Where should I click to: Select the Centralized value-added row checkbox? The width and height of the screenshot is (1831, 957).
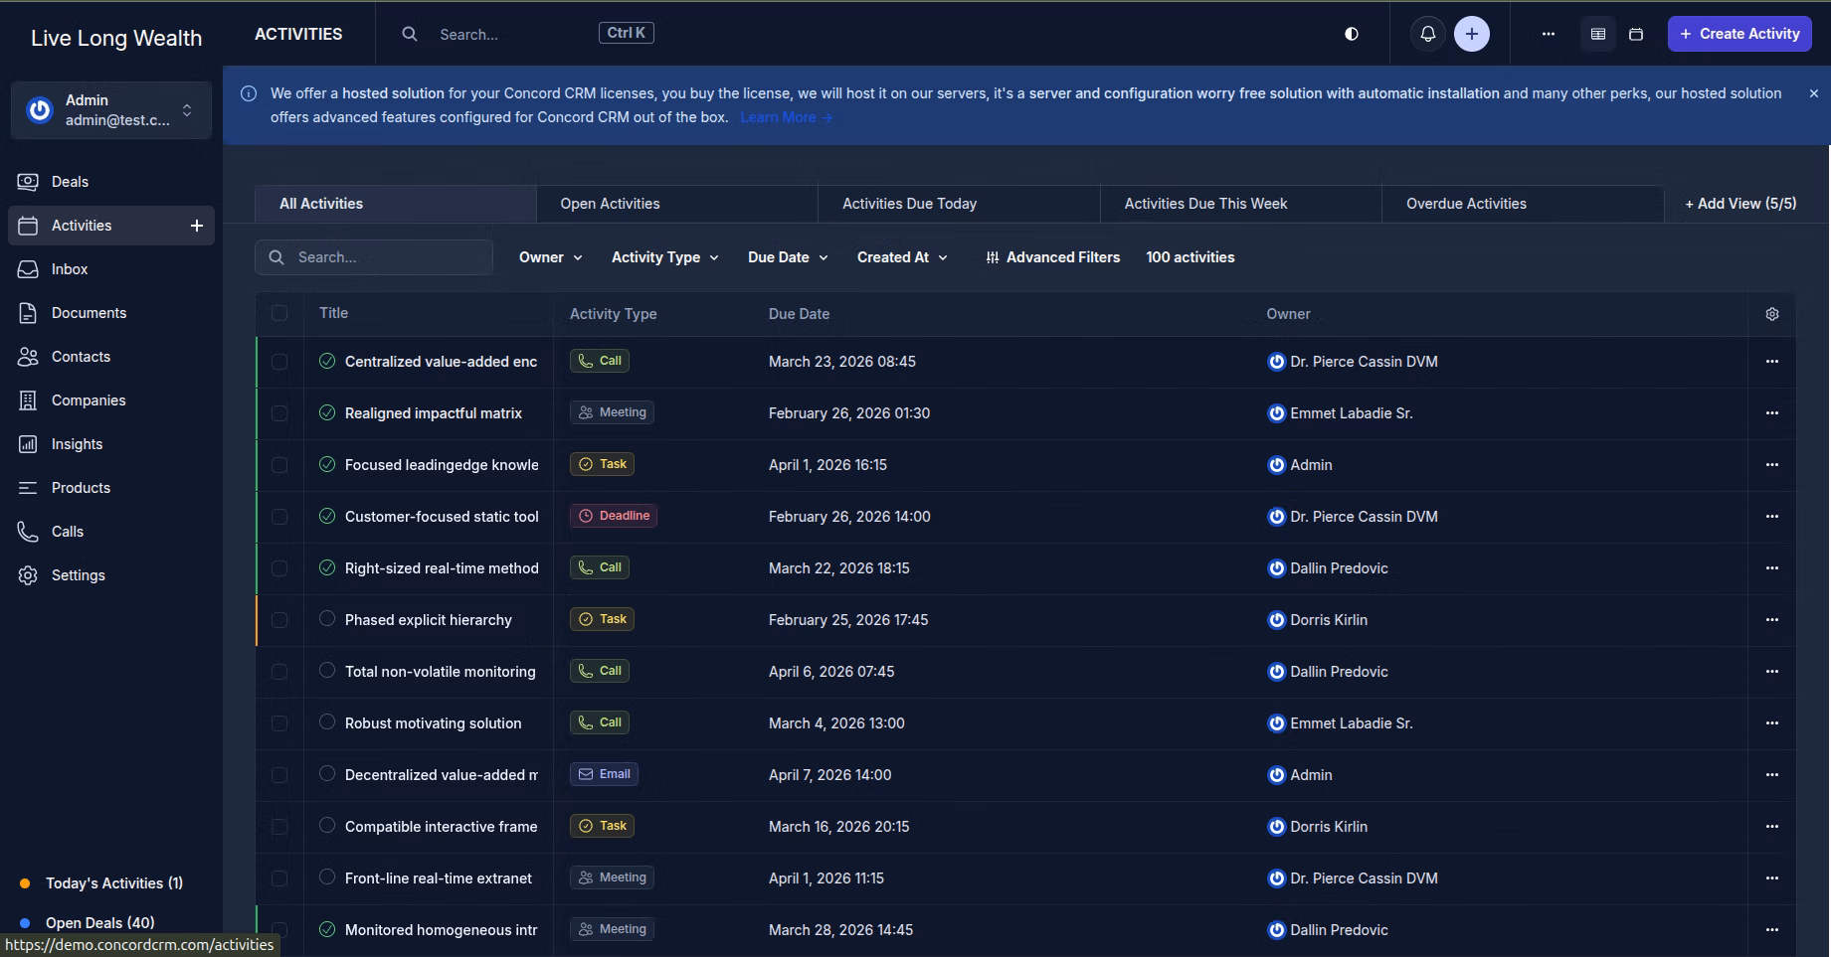(x=279, y=362)
